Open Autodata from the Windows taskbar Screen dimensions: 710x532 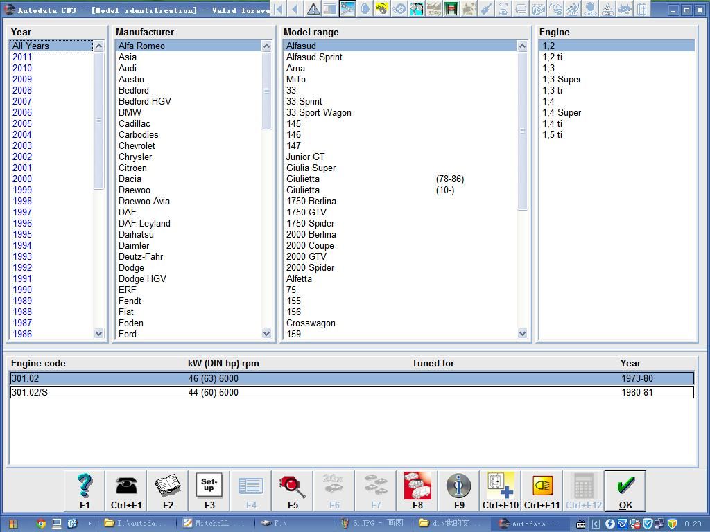pos(530,523)
